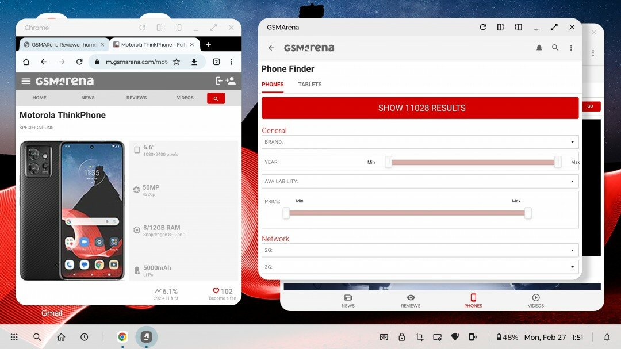Open taskbar search
This screenshot has height=349, width=621.
(37, 337)
